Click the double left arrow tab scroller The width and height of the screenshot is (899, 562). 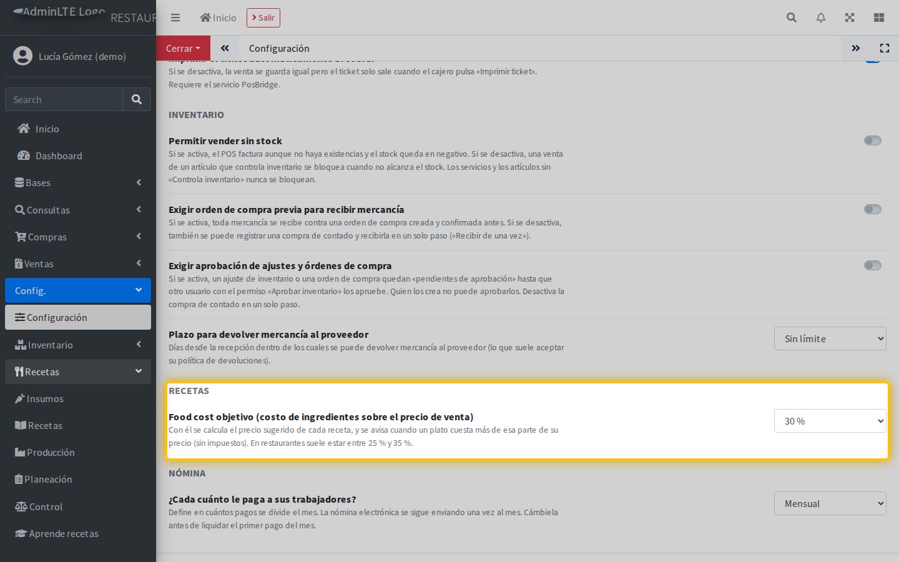click(x=225, y=48)
